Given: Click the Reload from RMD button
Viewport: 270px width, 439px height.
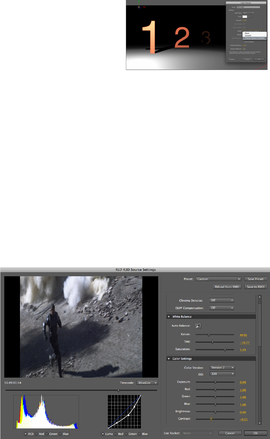Looking at the screenshot, I should pyautogui.click(x=227, y=287).
